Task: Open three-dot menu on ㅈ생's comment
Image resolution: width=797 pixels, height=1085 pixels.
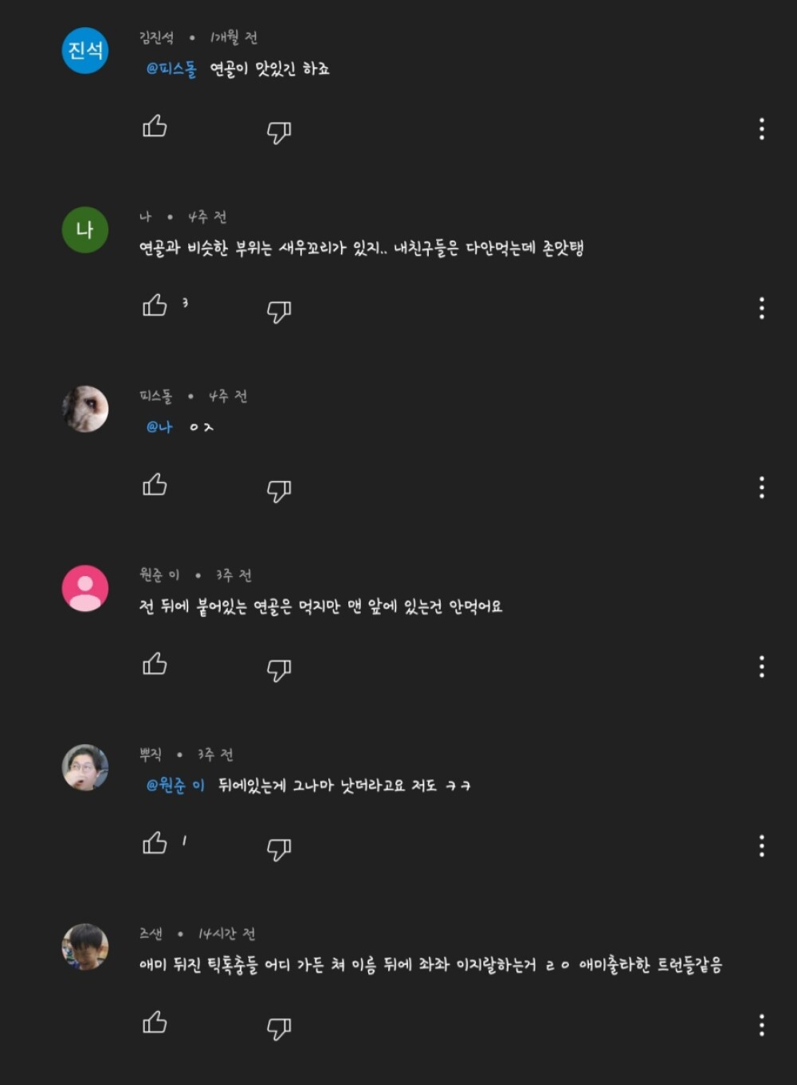Action: pos(762,1025)
